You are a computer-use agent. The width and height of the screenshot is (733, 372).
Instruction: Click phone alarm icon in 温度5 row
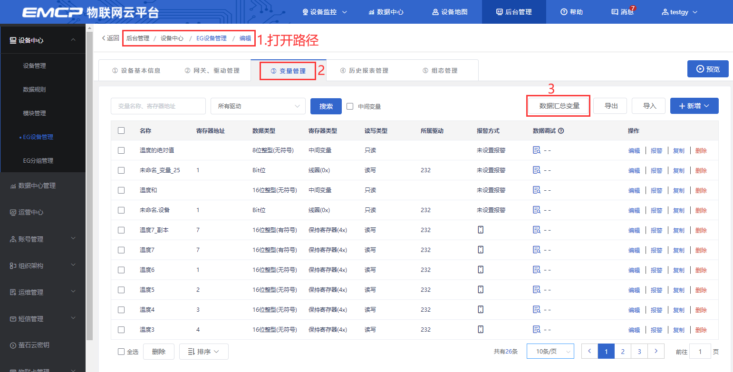pyautogui.click(x=481, y=289)
